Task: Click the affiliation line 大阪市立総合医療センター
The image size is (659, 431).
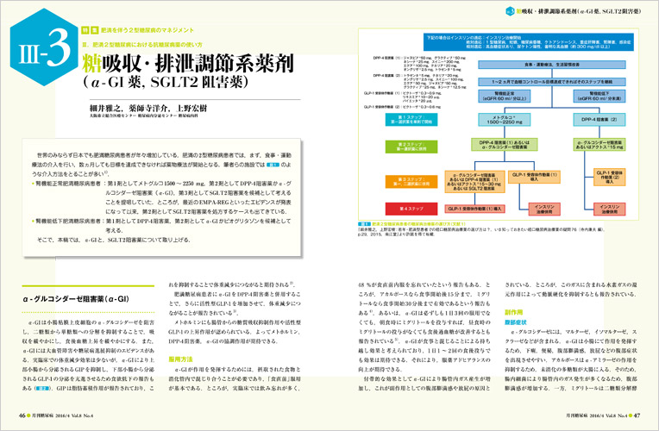Action: coord(143,116)
